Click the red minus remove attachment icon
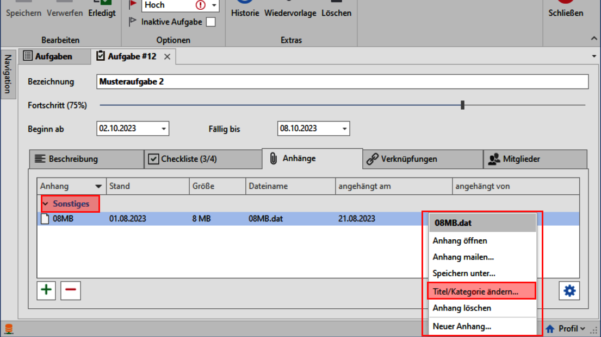 (71, 290)
